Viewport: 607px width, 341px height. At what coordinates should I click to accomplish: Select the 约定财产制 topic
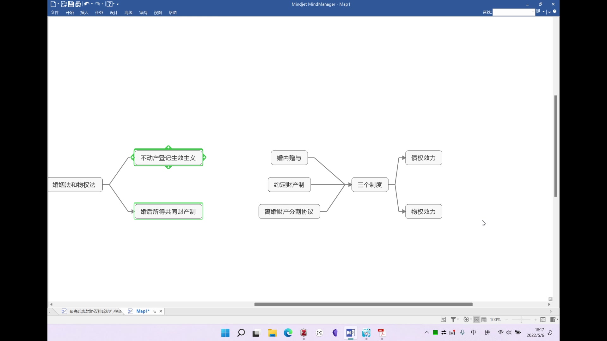pos(289,185)
